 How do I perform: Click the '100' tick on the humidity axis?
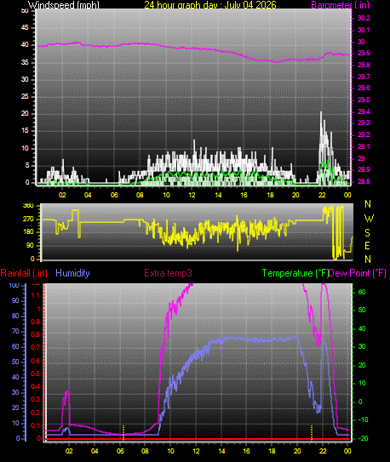pyautogui.click(x=14, y=285)
